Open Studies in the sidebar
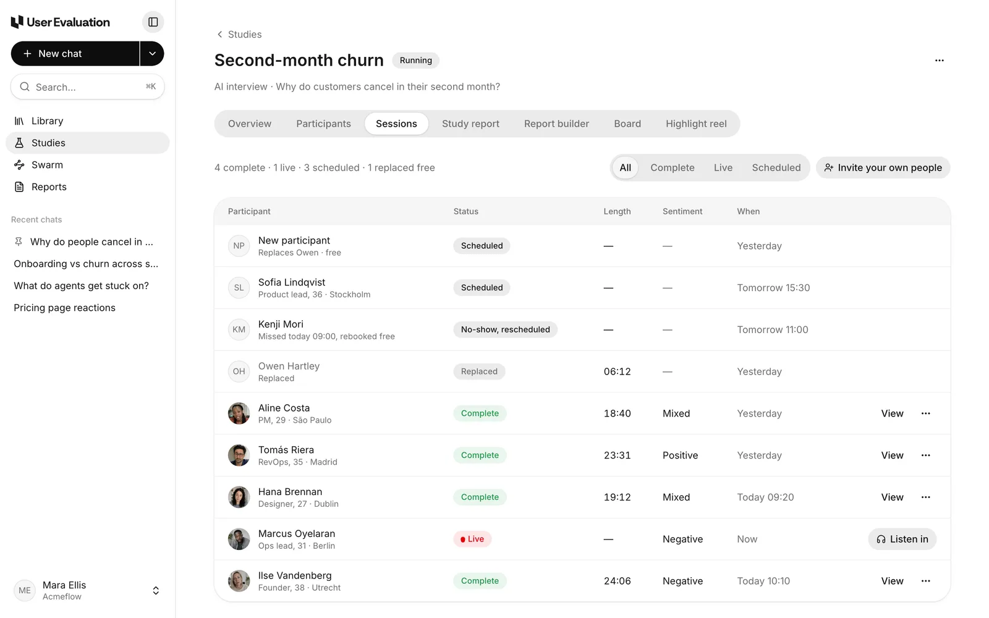This screenshot has height=618, width=989. click(x=88, y=143)
